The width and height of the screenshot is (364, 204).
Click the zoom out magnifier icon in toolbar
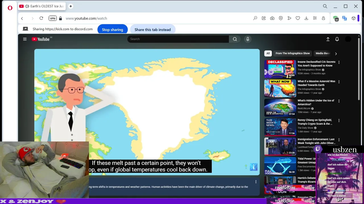(x=255, y=18)
